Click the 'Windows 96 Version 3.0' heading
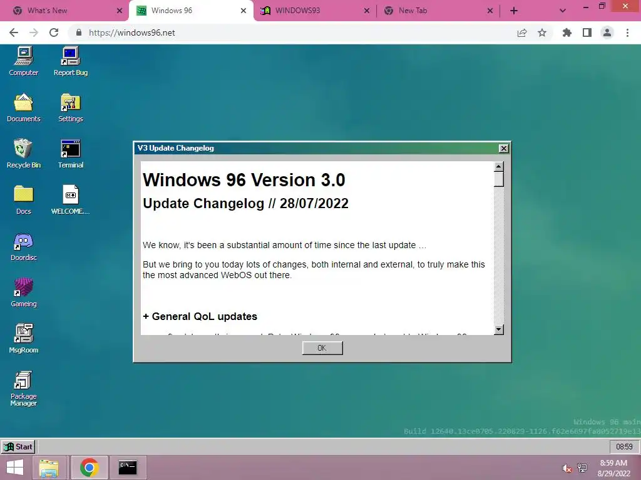The image size is (641, 480). point(244,180)
